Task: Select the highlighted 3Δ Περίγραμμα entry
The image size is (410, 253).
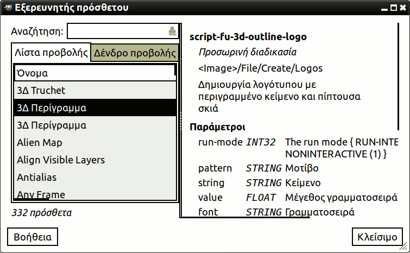Action: click(95, 107)
